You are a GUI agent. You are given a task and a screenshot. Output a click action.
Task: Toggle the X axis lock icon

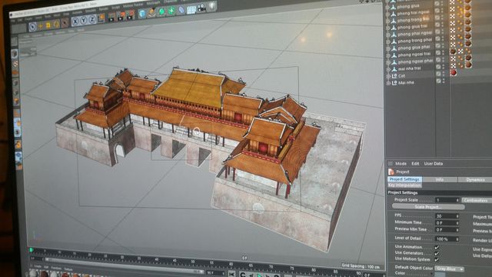75,21
